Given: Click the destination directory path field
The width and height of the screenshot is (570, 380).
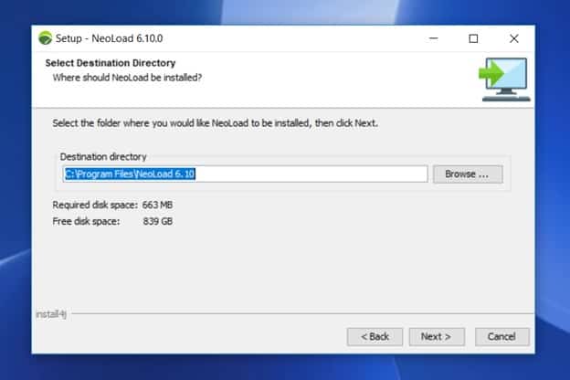Looking at the screenshot, I should coord(245,174).
